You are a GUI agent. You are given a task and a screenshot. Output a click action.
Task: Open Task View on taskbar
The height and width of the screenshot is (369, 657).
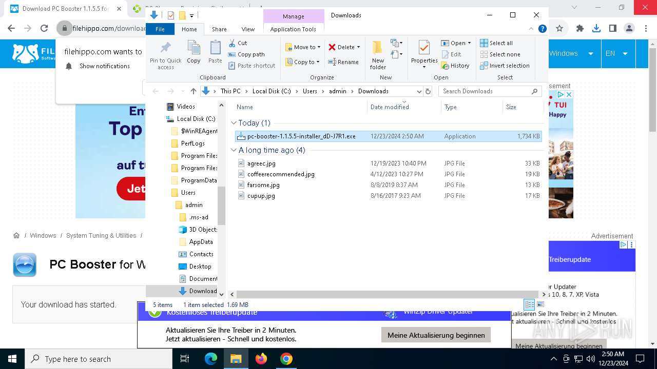185,359
